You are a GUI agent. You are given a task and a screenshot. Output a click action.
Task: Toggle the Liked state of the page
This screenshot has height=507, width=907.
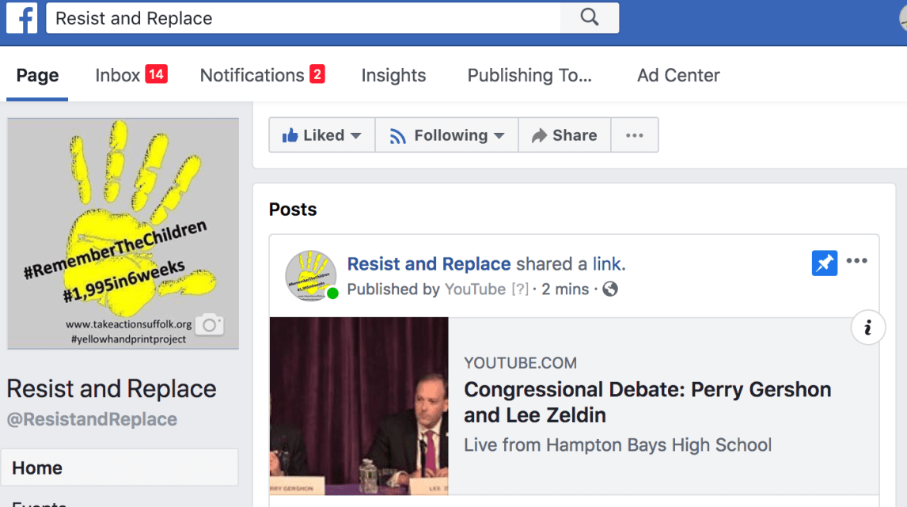point(316,134)
